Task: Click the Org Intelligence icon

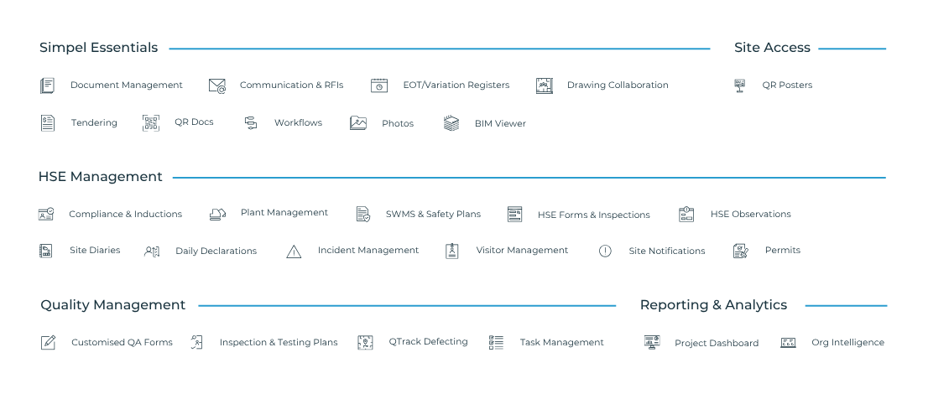Action: coord(789,343)
